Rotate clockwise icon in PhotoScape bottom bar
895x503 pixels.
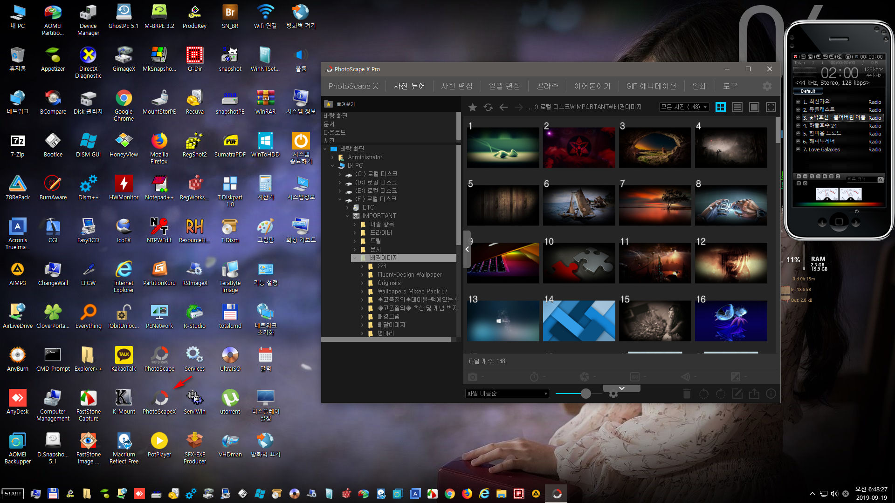[x=720, y=394]
